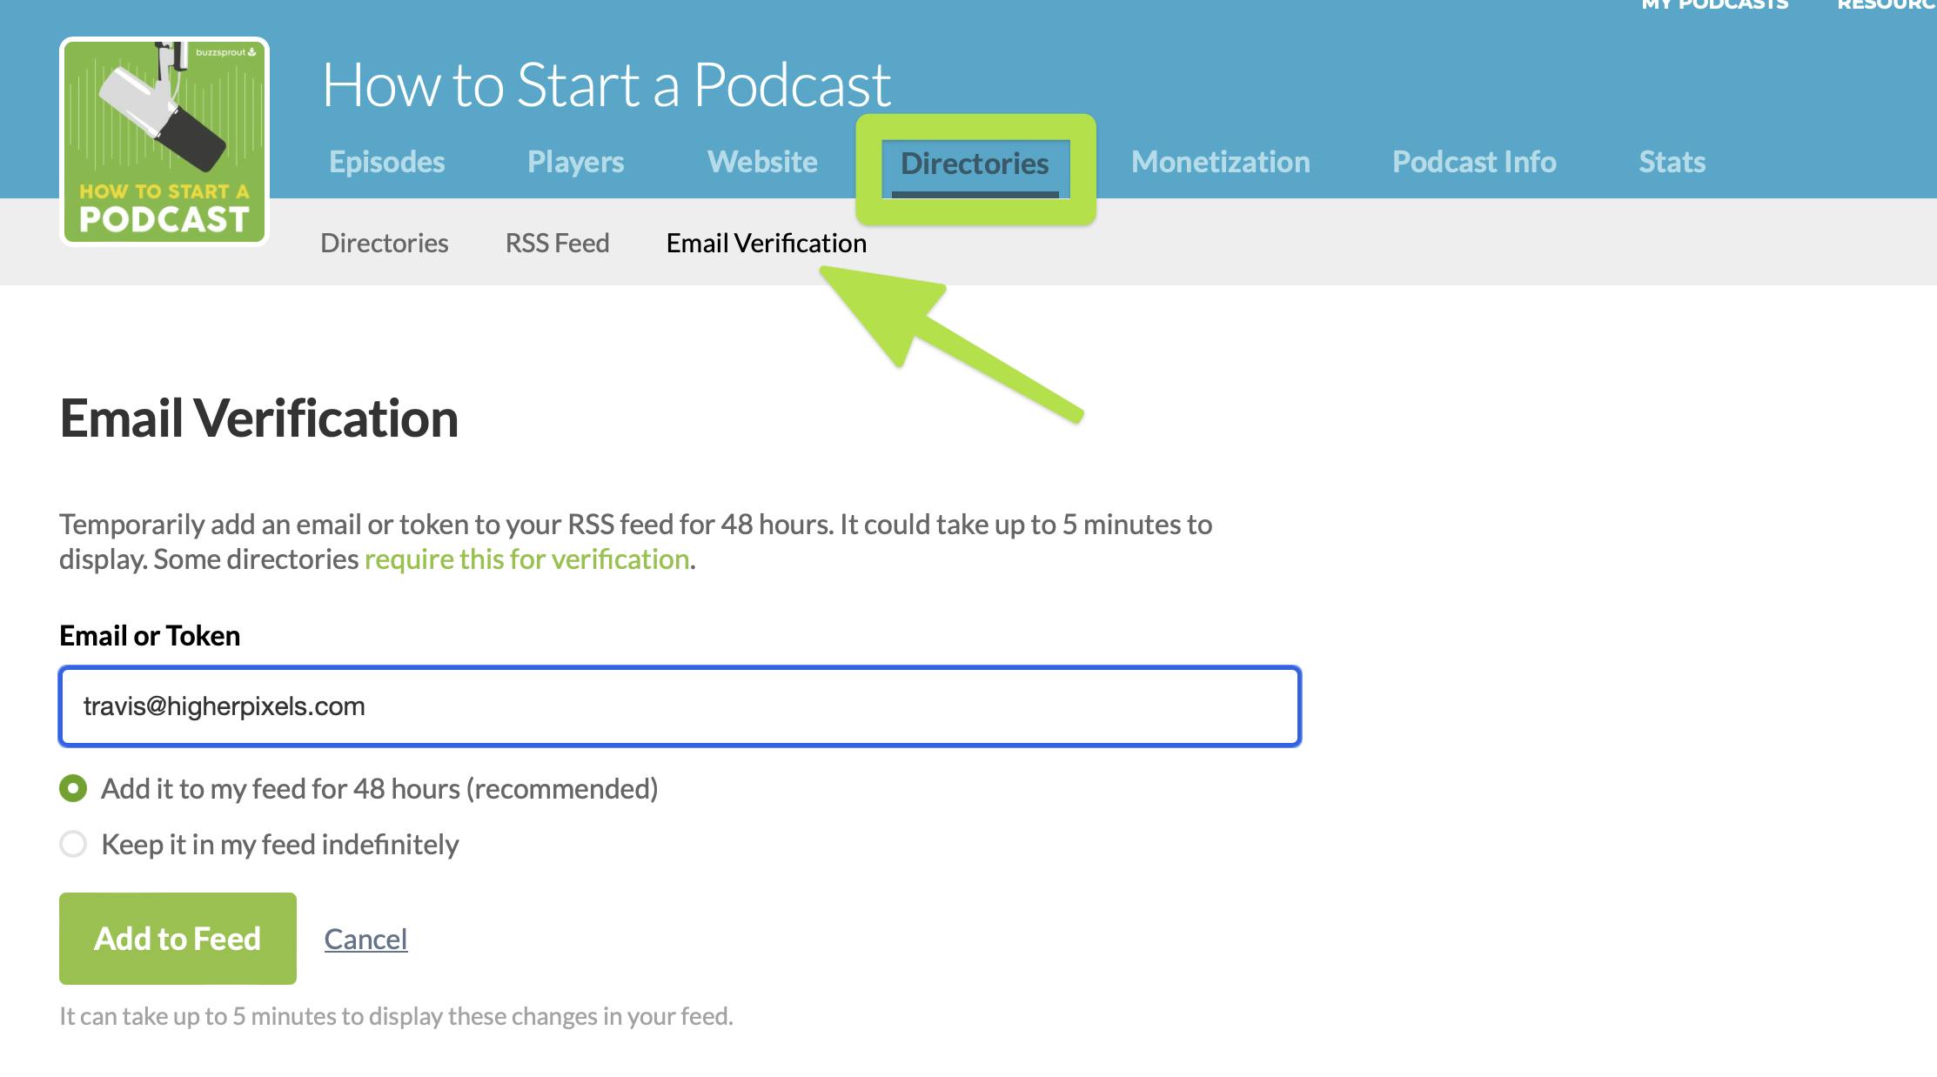Click 'Add to Feed' button

tap(177, 939)
